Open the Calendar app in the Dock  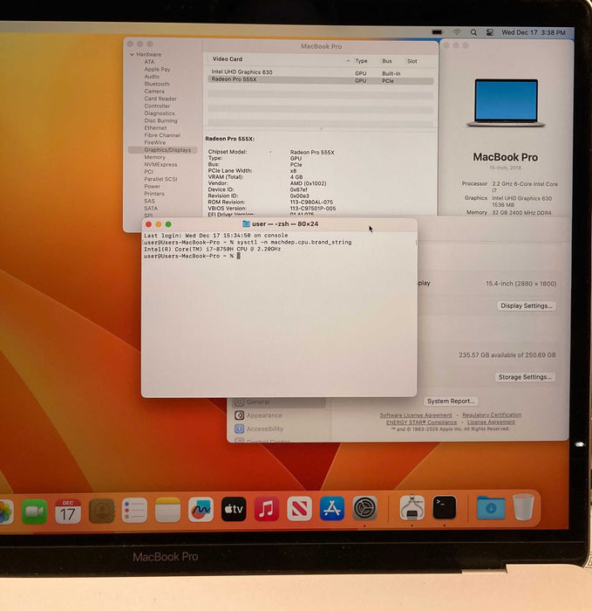tap(68, 511)
